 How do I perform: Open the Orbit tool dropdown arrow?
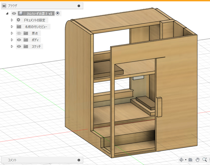click(x=186, y=160)
